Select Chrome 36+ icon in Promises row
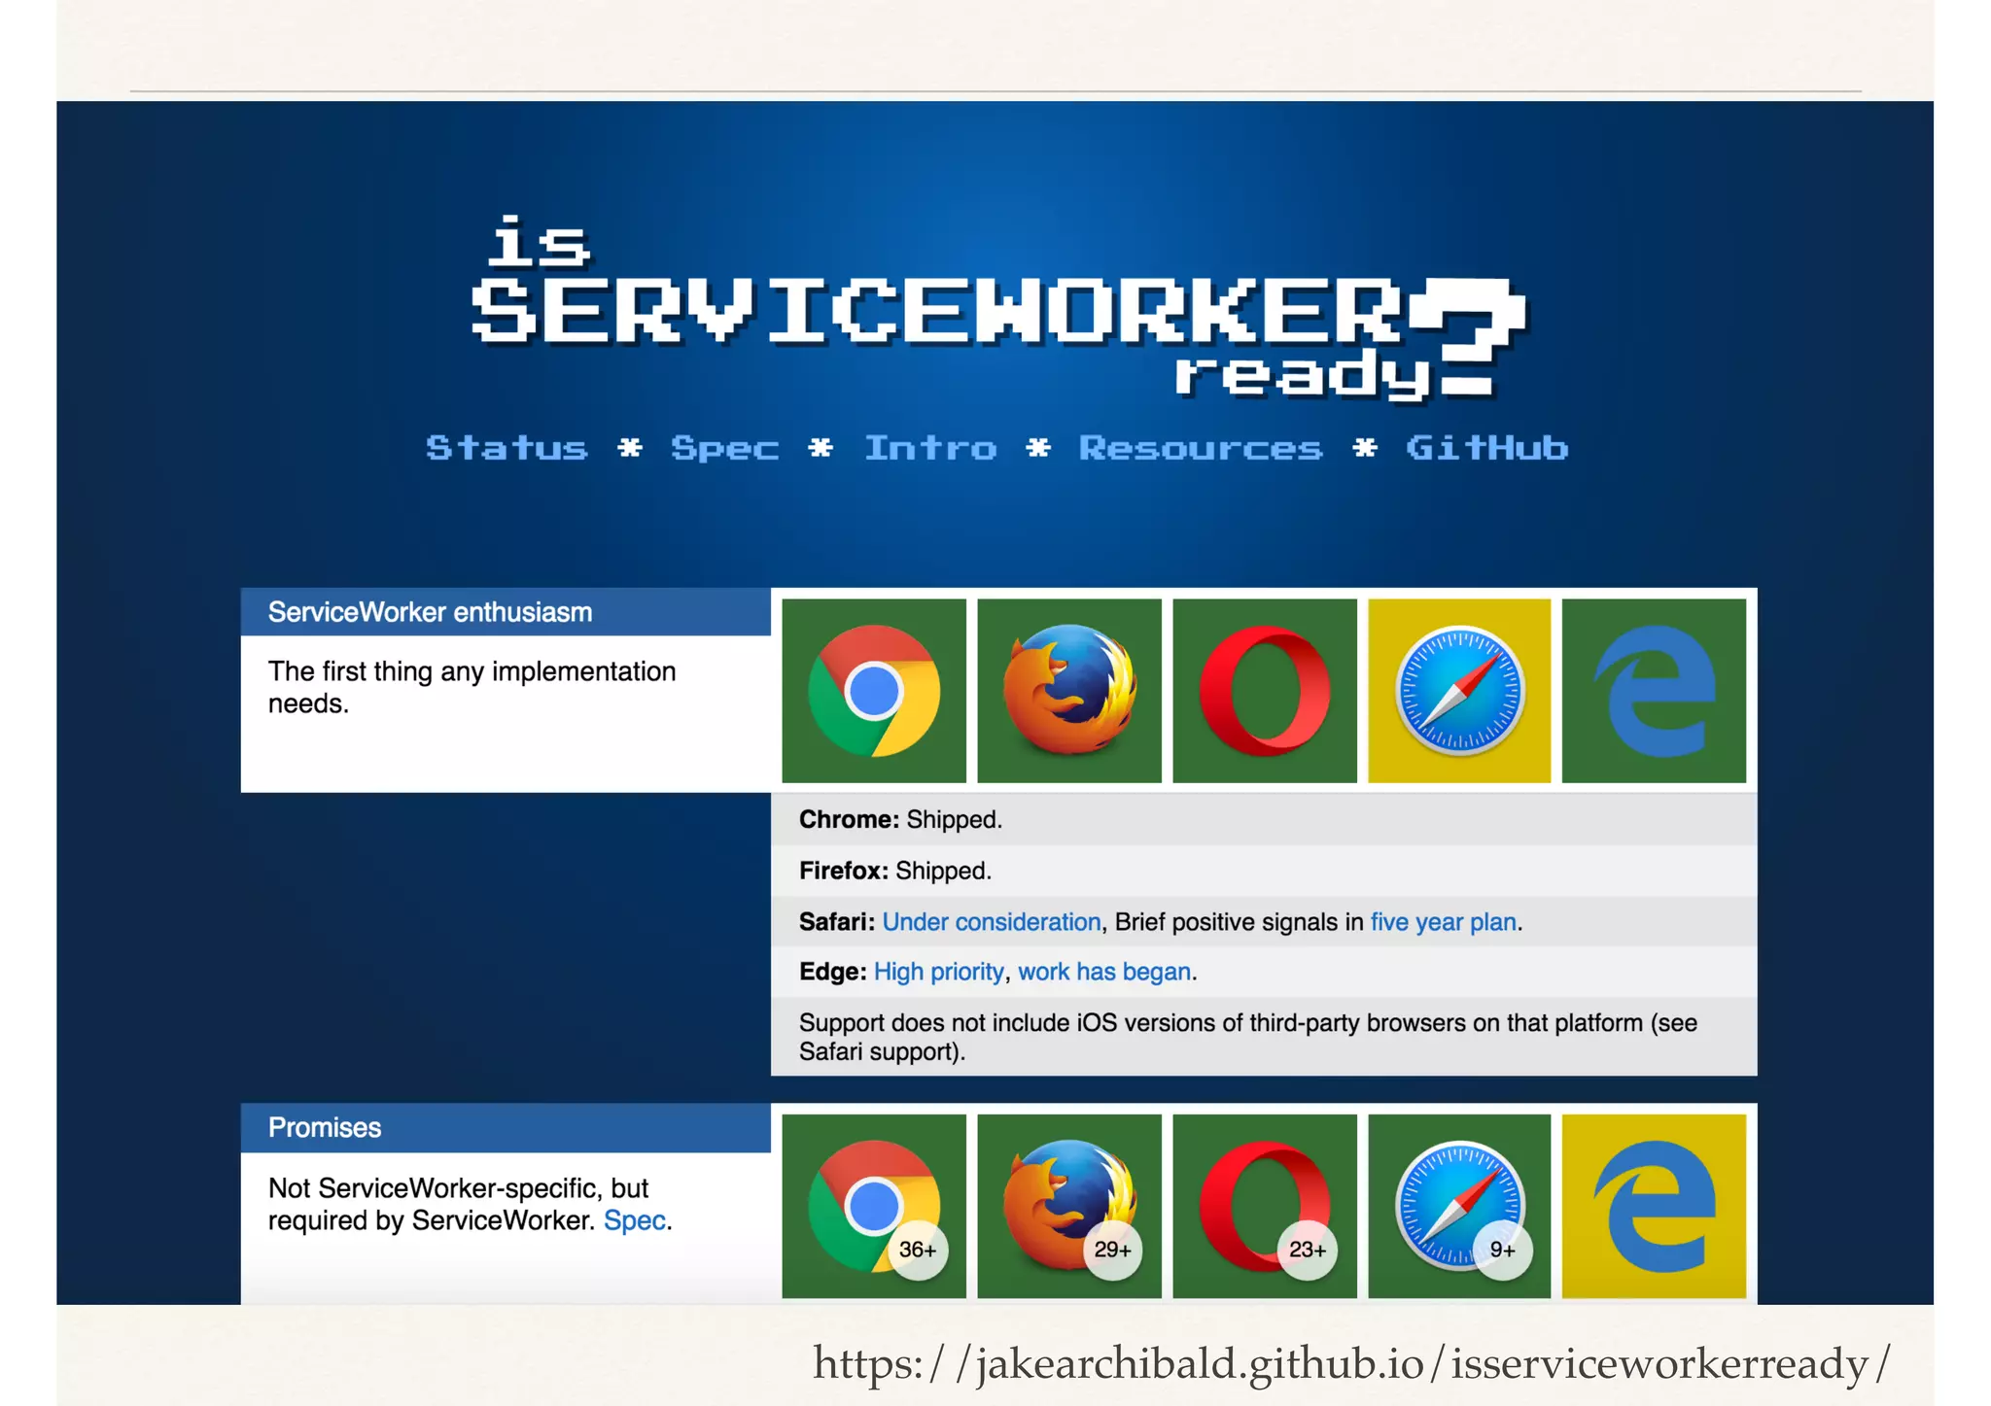Viewport: 1991px width, 1406px height. [x=874, y=1206]
